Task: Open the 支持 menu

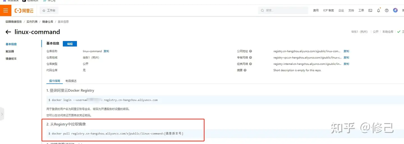Action: [x=351, y=10]
